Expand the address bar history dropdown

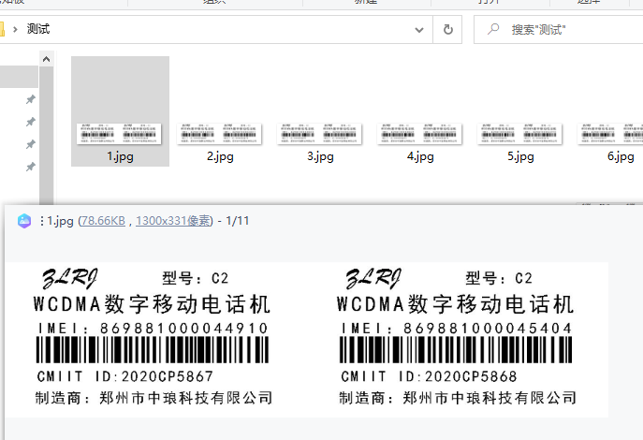click(x=418, y=30)
